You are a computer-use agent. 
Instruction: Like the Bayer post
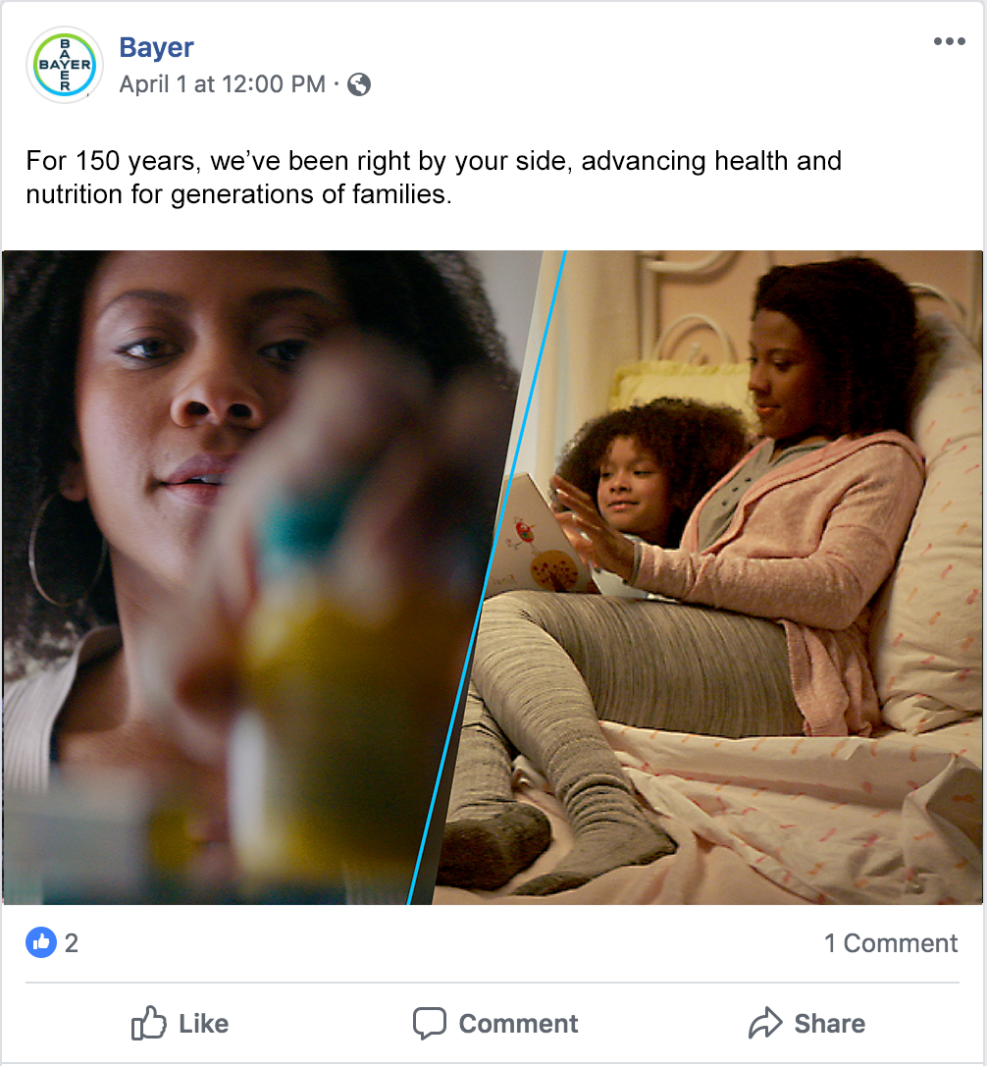(x=181, y=1023)
